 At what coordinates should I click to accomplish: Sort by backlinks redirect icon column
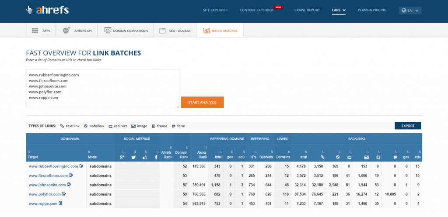349,158
